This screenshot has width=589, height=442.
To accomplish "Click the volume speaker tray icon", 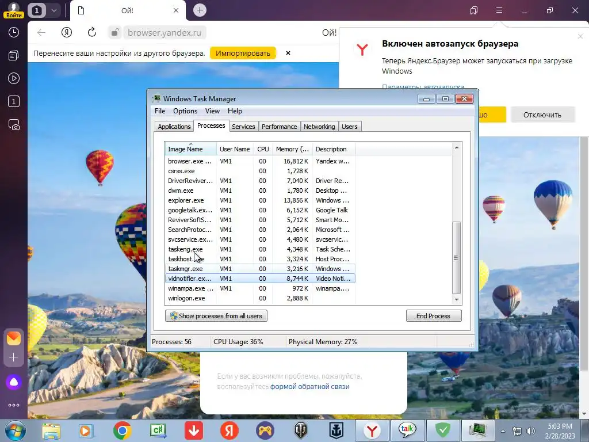I will point(530,431).
